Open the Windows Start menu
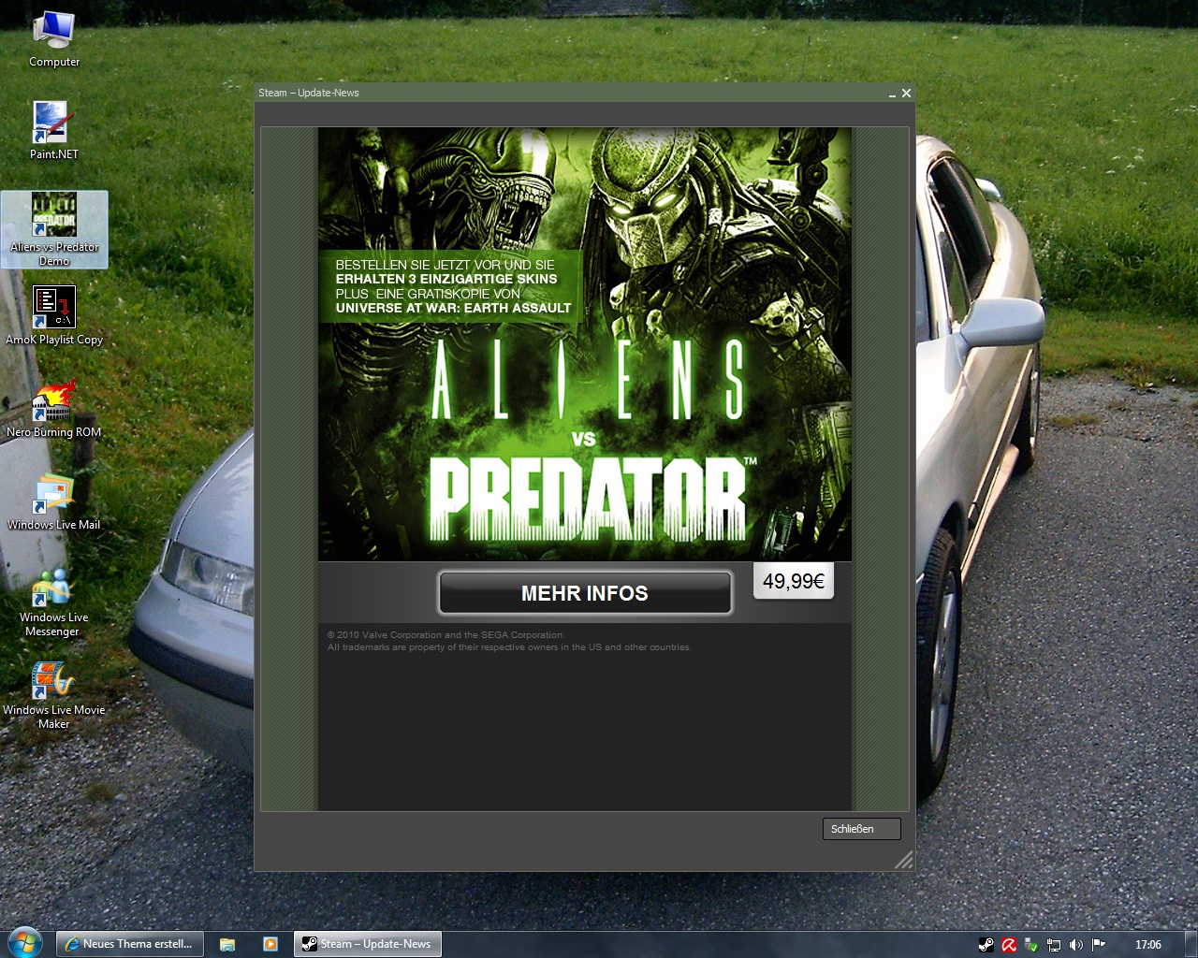The height and width of the screenshot is (958, 1198). point(24,942)
